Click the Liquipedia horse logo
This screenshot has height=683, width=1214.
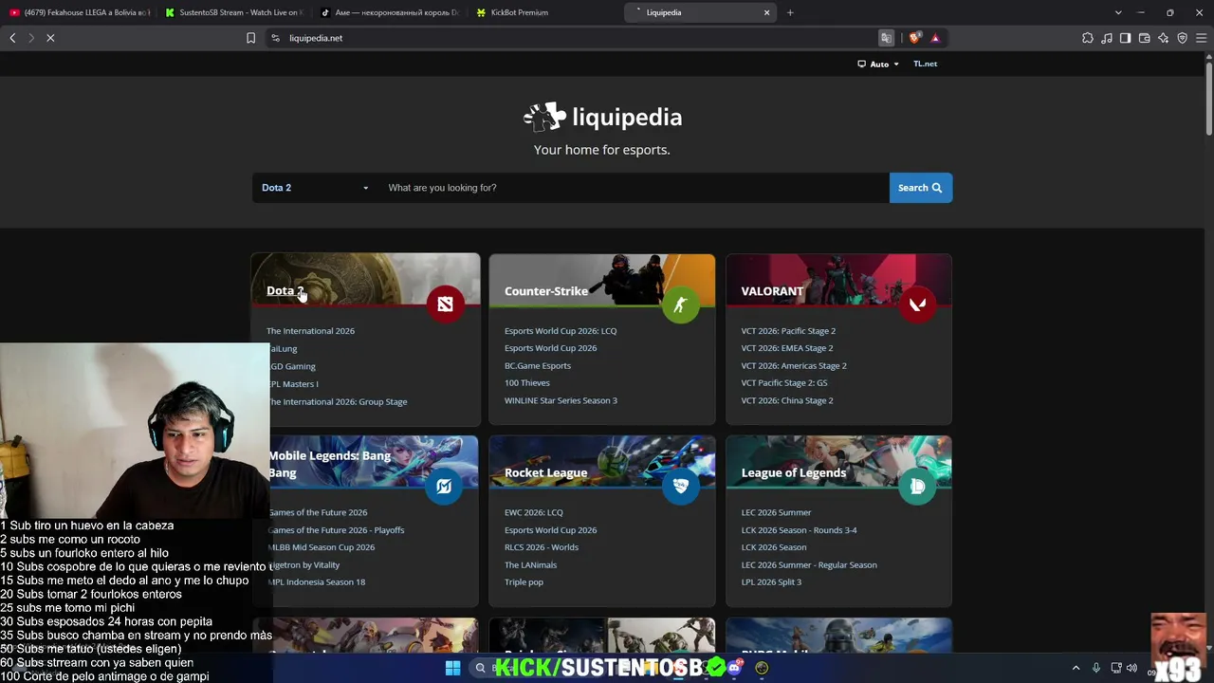point(544,117)
